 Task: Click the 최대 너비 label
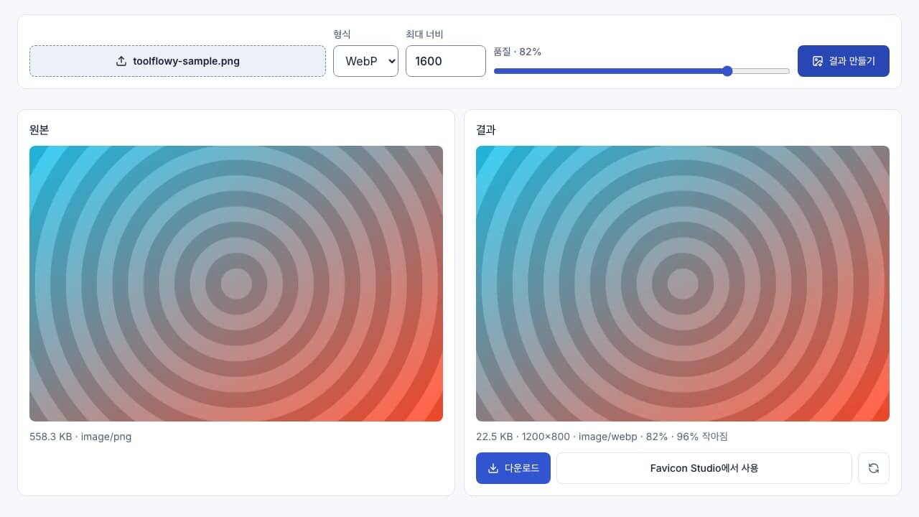(429, 34)
